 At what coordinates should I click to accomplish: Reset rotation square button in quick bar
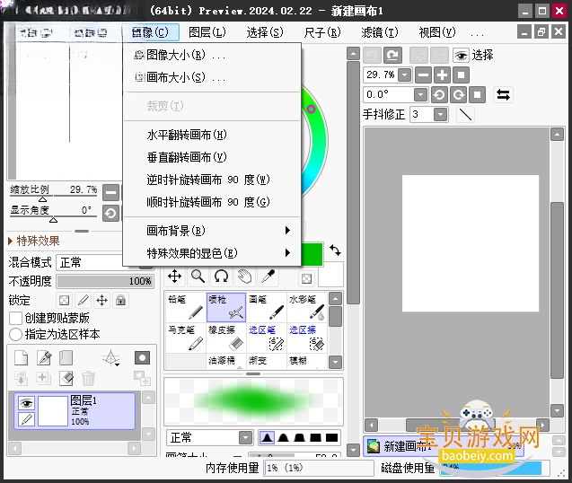[x=477, y=95]
